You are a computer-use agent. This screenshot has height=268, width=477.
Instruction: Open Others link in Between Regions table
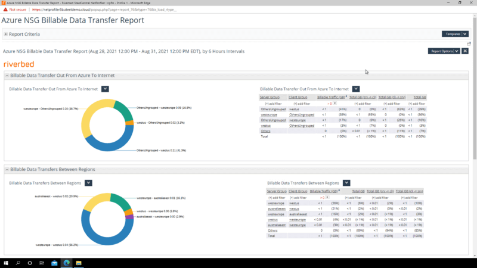pyautogui.click(x=272, y=230)
